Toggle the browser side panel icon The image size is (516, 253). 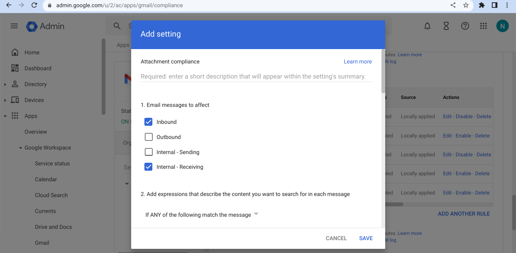(494, 5)
